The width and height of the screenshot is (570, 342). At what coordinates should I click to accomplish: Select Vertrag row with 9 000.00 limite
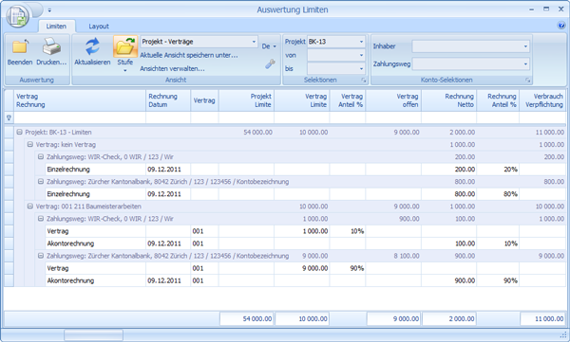tap(305, 268)
